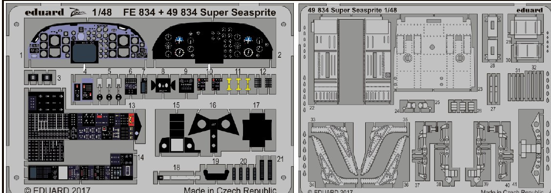Click the eduard logo on the left fret
551x193 pixels.
pos(44,12)
